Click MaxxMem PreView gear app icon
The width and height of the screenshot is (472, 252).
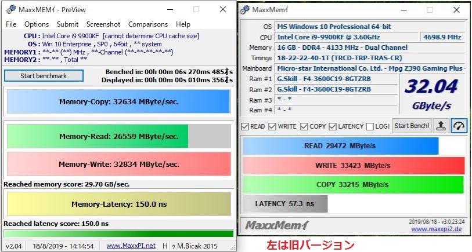pyautogui.click(x=11, y=9)
